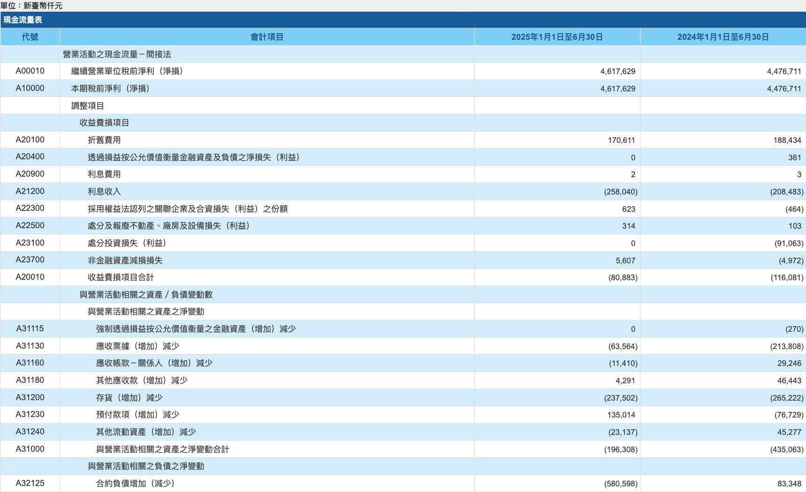The width and height of the screenshot is (806, 492).
Task: Select 其他流動資產（增加）減少 label
Action: 146,432
